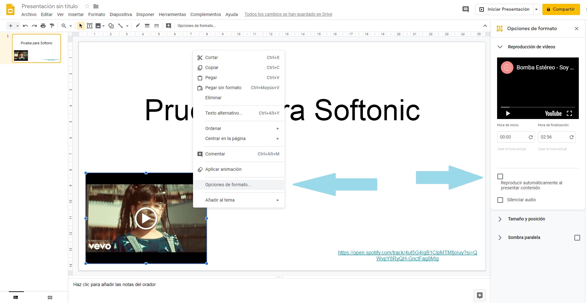The height and width of the screenshot is (303, 587).
Task: Choose Cortar from the context menu
Action: (239, 57)
